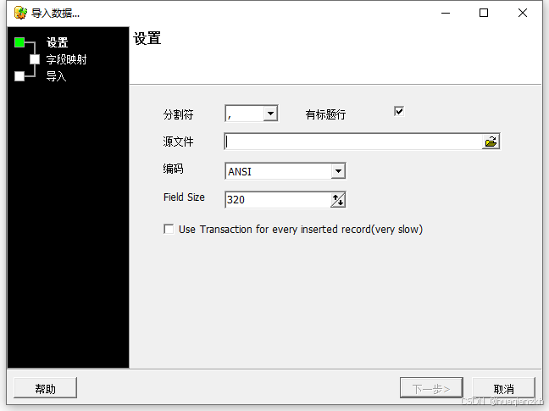Click the 编码 label
The width and height of the screenshot is (549, 411).
(x=173, y=169)
